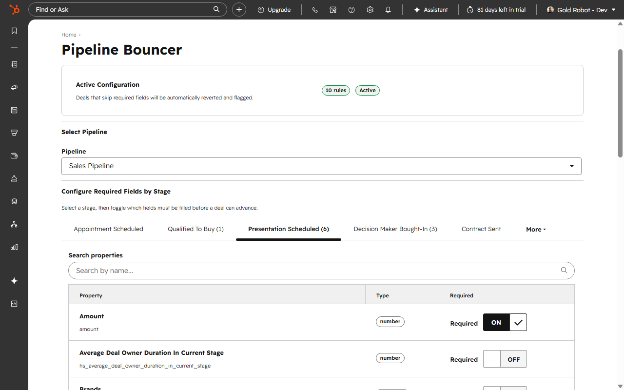Open the CRM contacts icon in the sidebar

[14, 64]
